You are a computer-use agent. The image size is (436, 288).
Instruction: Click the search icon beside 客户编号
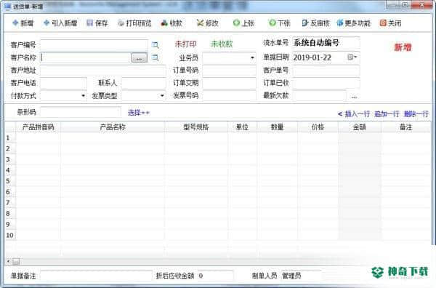click(156, 44)
